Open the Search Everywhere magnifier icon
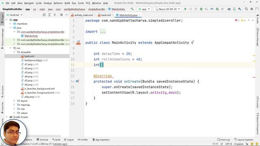260x146 pixels. coord(247,9)
